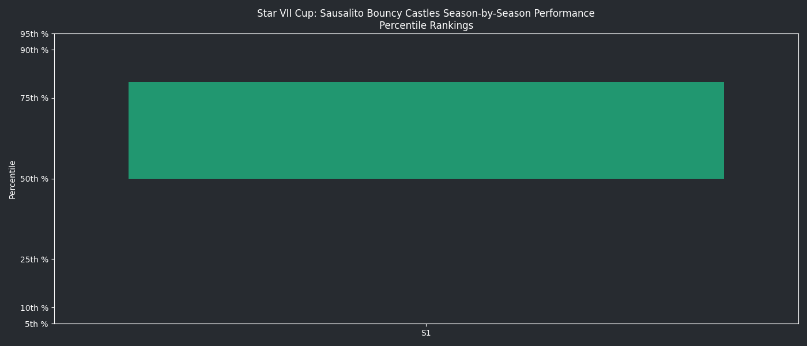Click the Percentile Rankings subtitle
The width and height of the screenshot is (807, 346).
[426, 26]
